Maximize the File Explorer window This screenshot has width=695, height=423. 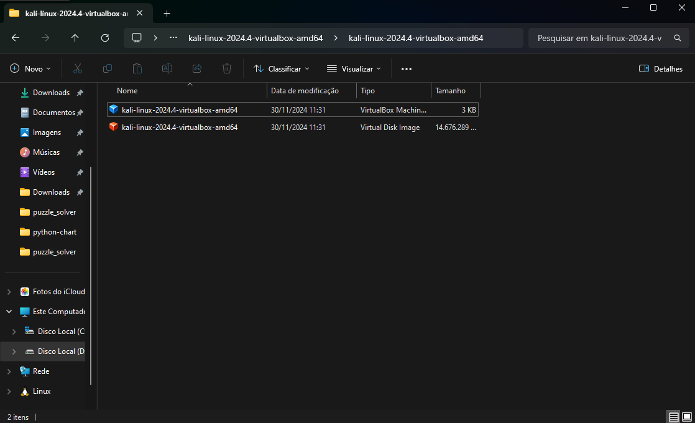coord(653,7)
